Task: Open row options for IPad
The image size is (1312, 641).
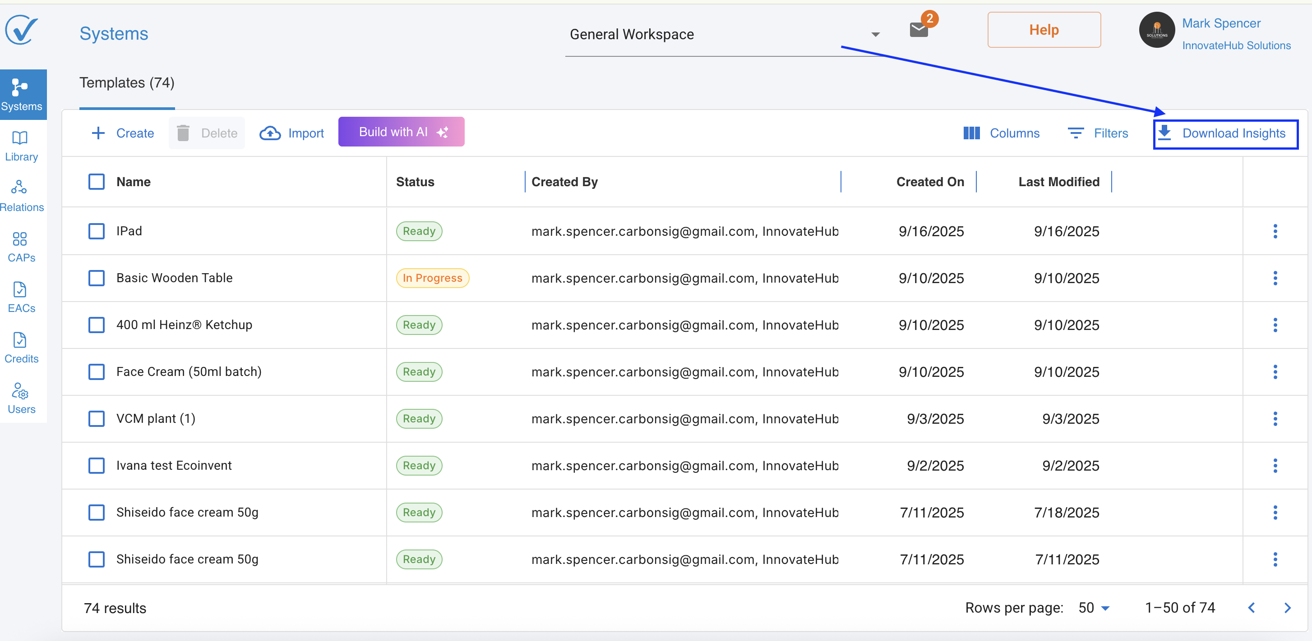Action: (1275, 231)
